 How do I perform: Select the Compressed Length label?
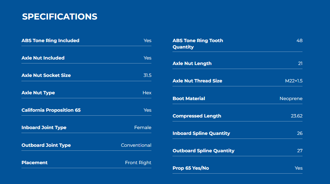pyautogui.click(x=197, y=116)
